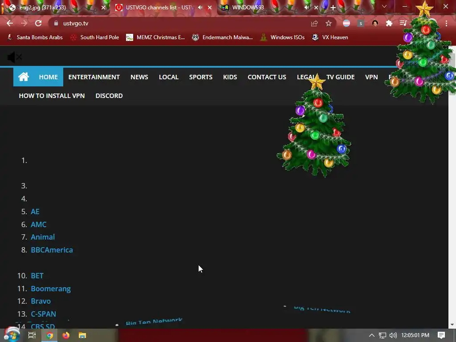Viewport: 456px width, 342px height.
Task: Close the eng2.jpg tab
Action: [103, 8]
